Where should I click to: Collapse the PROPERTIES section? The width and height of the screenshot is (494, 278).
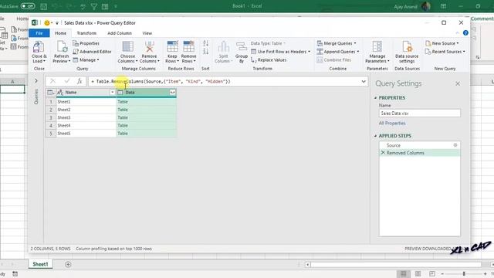click(x=375, y=98)
